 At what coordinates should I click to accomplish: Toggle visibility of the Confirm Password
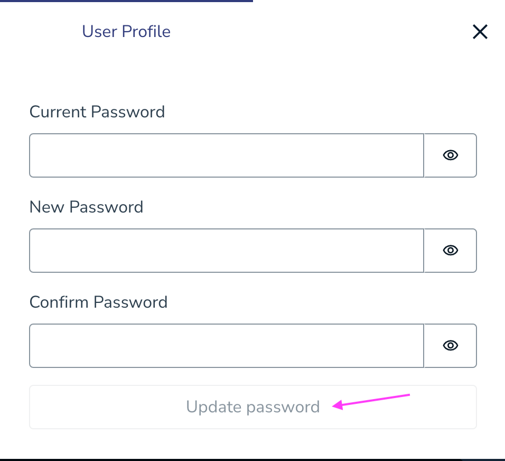450,345
